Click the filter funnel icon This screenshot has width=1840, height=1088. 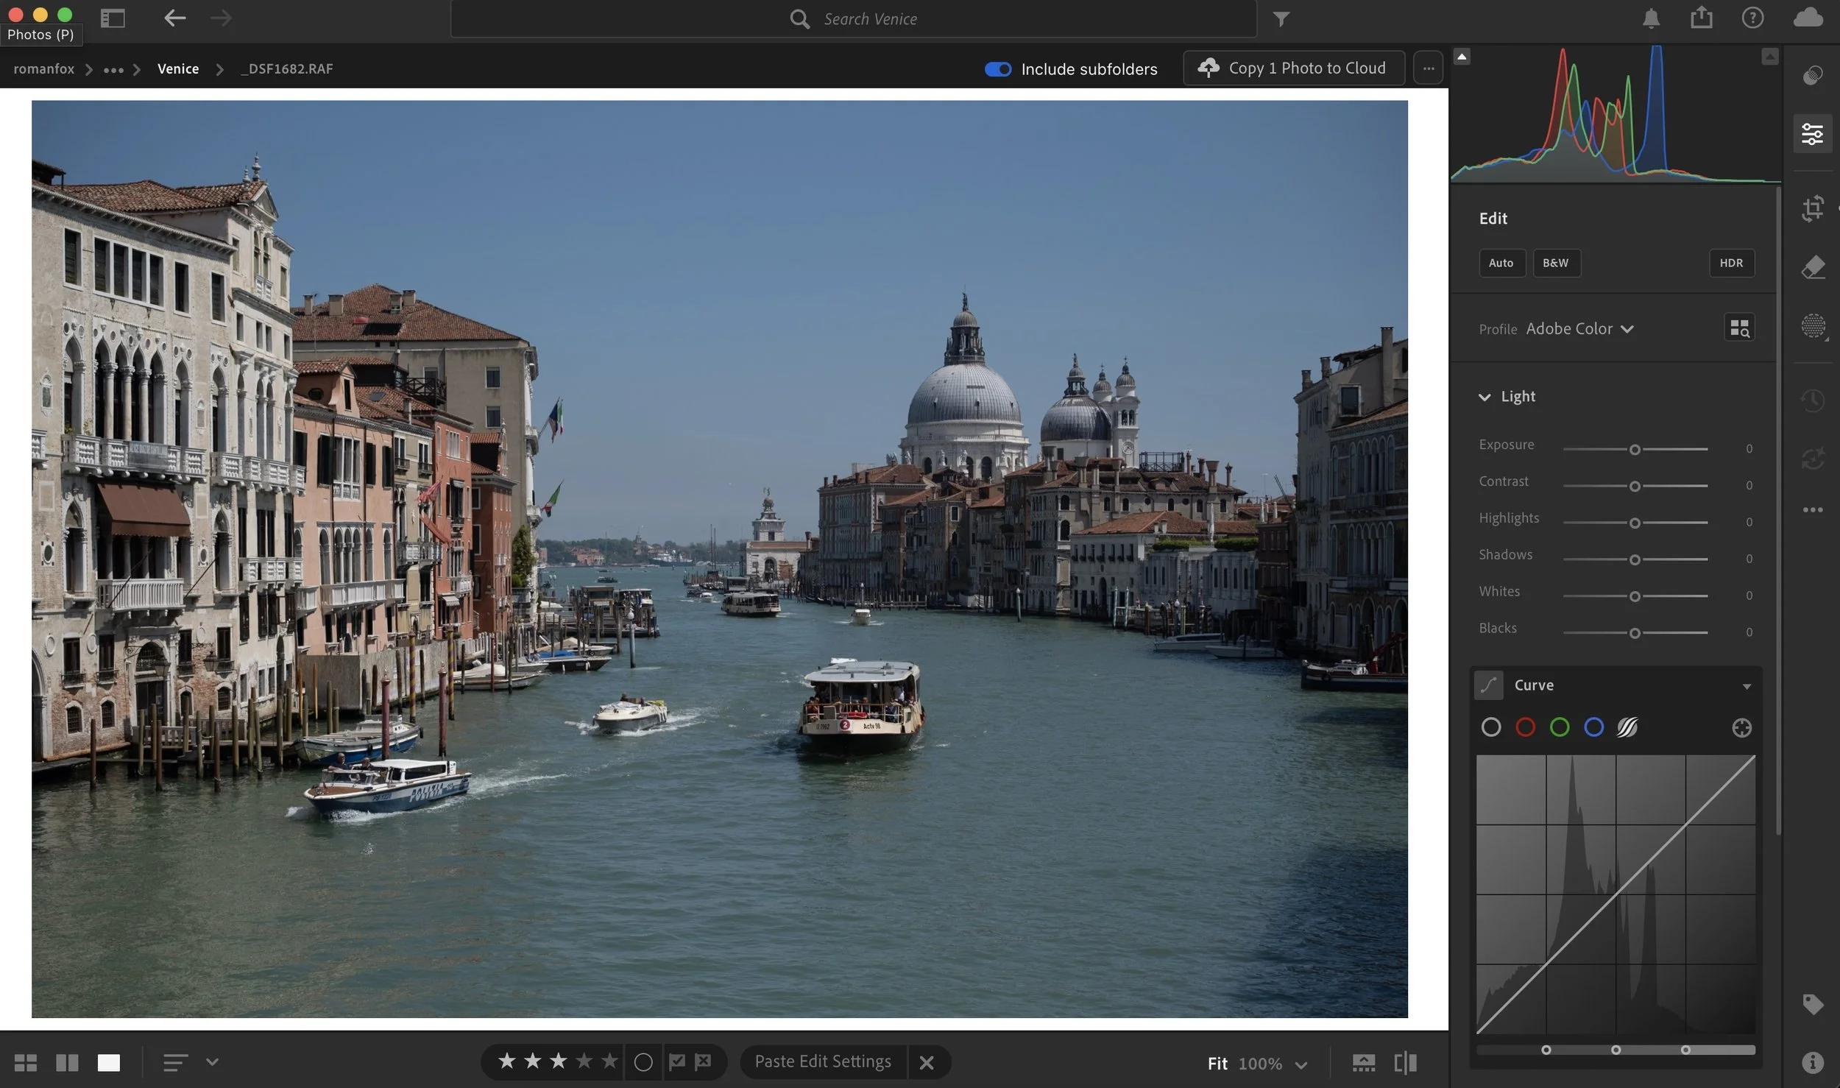coord(1281,19)
